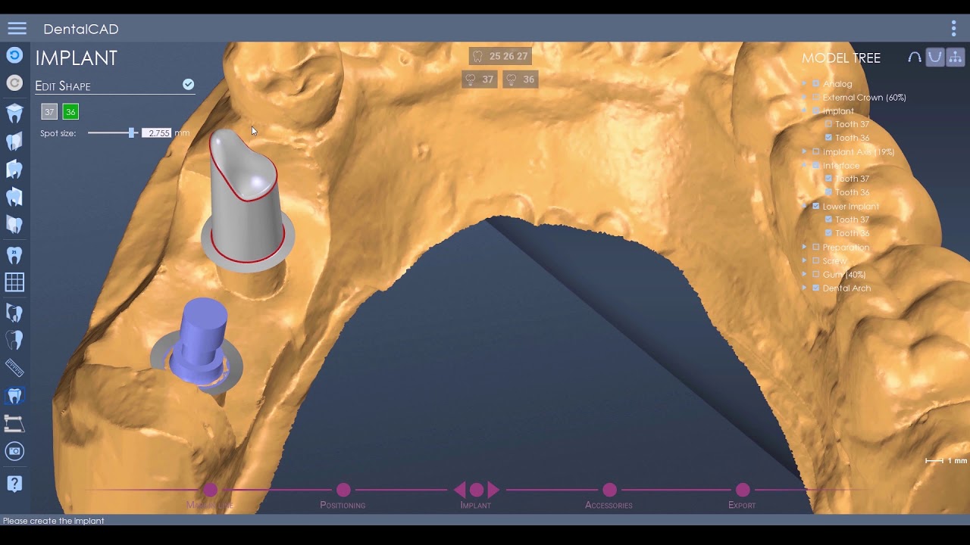
Task: Click the Screw tree label
Action: [834, 261]
